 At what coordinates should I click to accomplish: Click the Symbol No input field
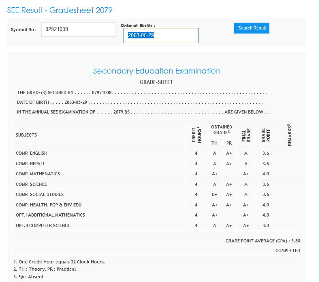point(78,29)
